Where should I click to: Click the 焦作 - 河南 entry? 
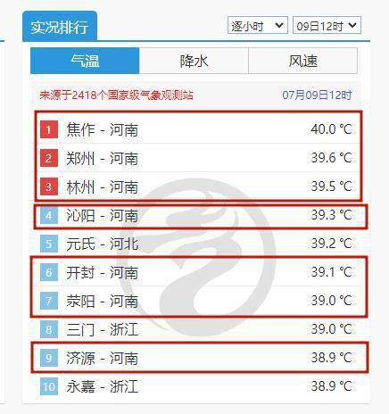click(103, 129)
